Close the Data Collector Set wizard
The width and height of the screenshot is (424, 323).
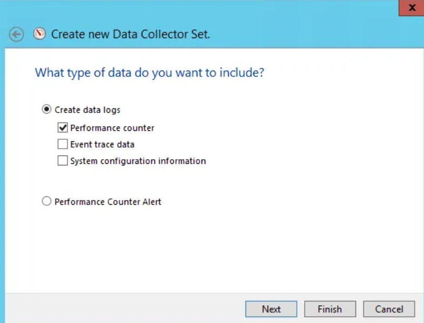[x=411, y=7]
